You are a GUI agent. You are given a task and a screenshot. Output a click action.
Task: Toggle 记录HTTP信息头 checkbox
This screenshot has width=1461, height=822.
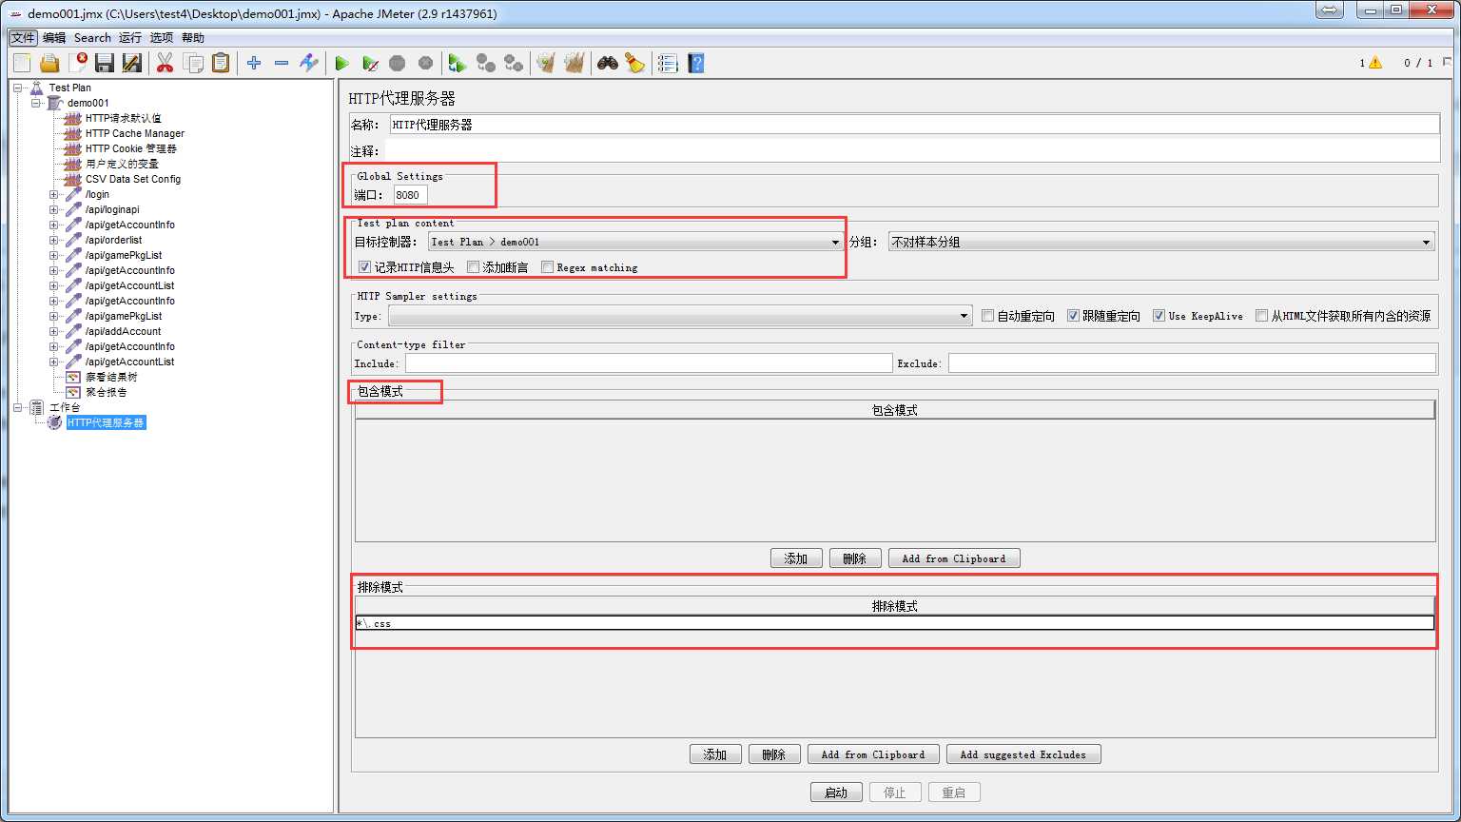tap(364, 267)
